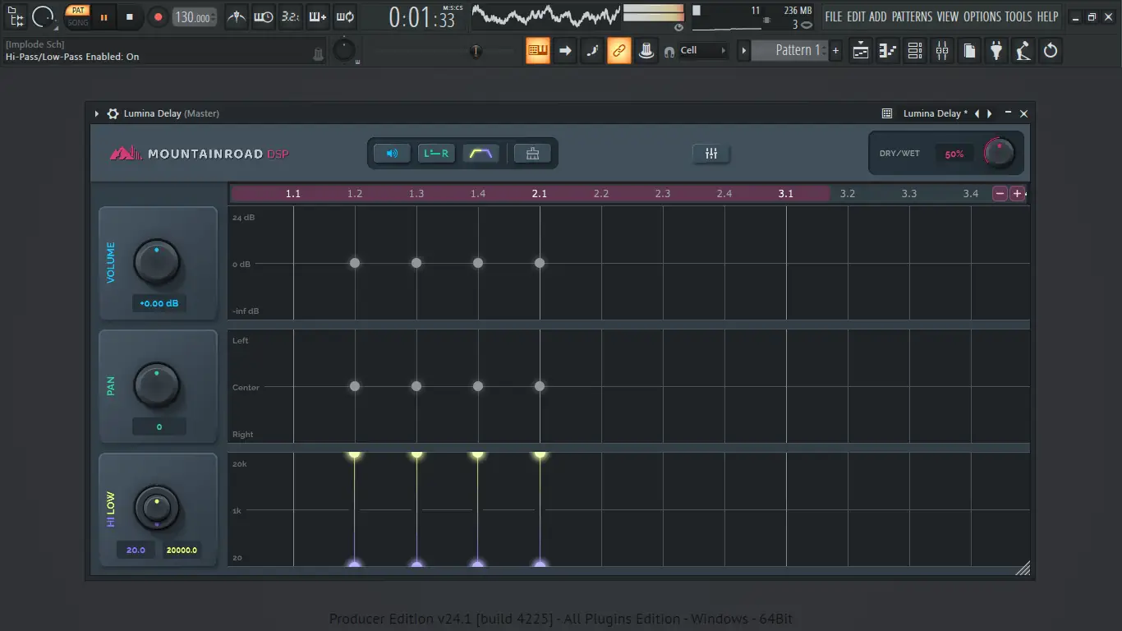Toggle the metronome icon

(236, 16)
